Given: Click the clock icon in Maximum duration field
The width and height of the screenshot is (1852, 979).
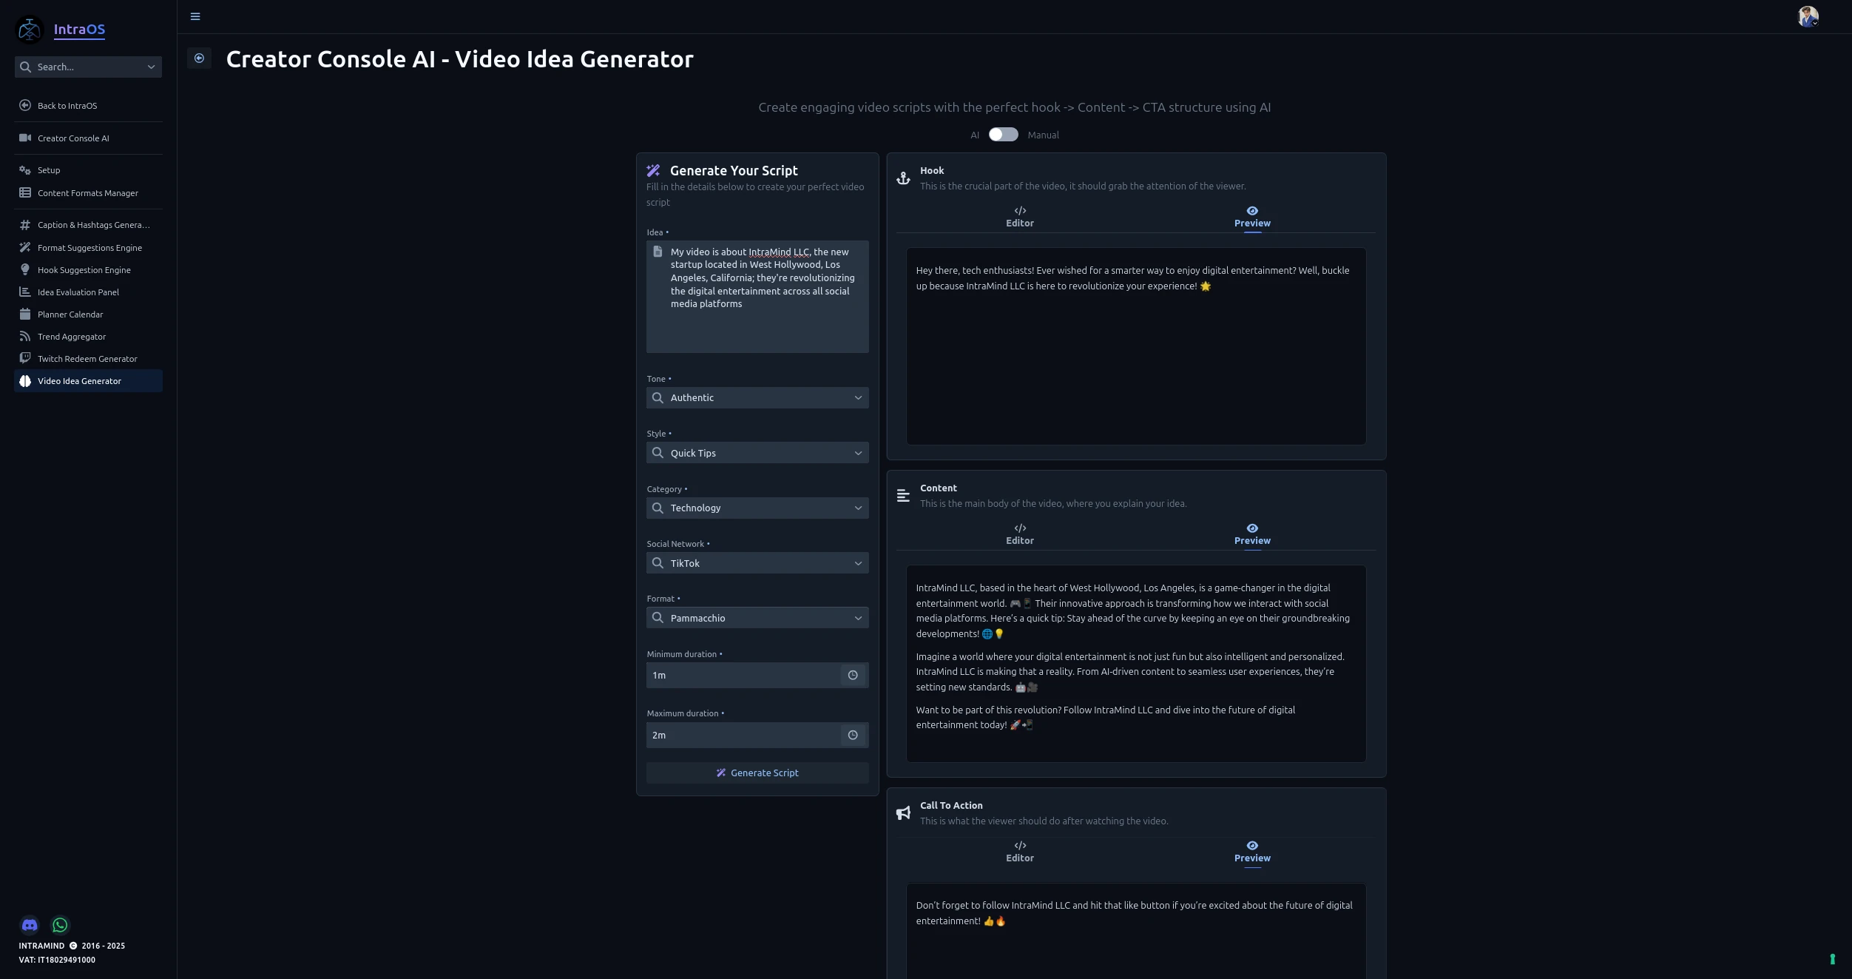Looking at the screenshot, I should tap(853, 736).
